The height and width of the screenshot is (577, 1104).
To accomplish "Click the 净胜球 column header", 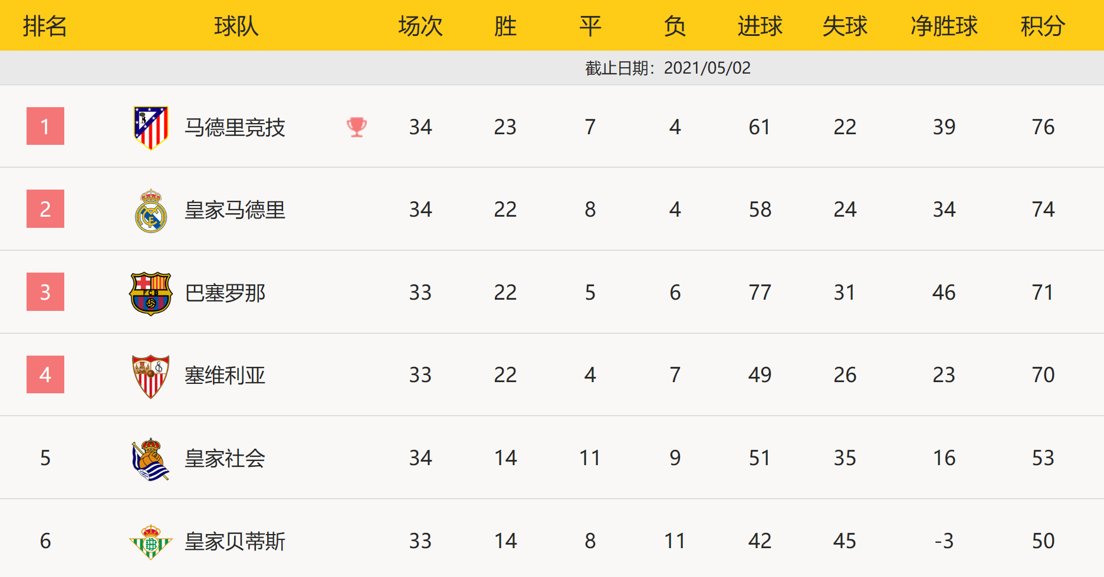I will pyautogui.click(x=944, y=26).
